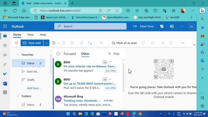Select the Mail browser tab

point(44,3)
